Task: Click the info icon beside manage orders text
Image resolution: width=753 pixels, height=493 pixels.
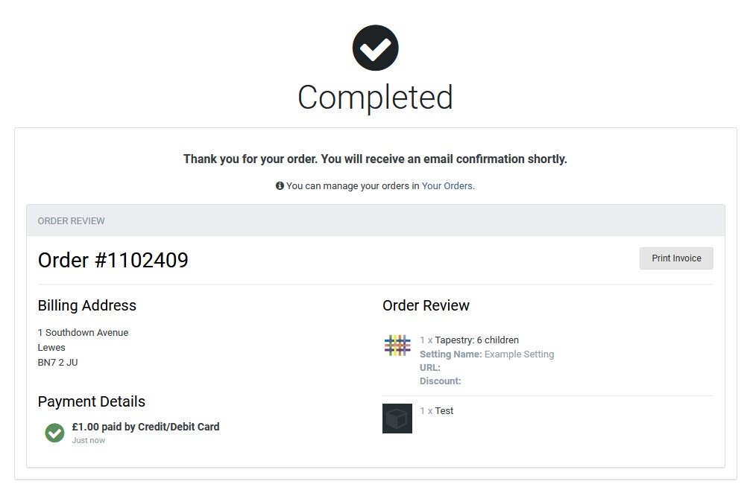Action: 280,185
